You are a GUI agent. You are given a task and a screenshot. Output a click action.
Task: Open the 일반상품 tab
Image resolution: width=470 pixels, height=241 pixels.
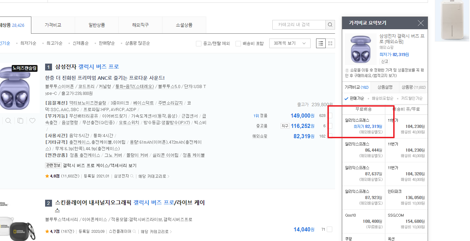[97, 25]
